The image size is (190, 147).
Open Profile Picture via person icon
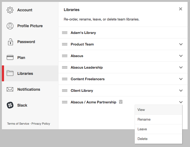(x=10, y=26)
